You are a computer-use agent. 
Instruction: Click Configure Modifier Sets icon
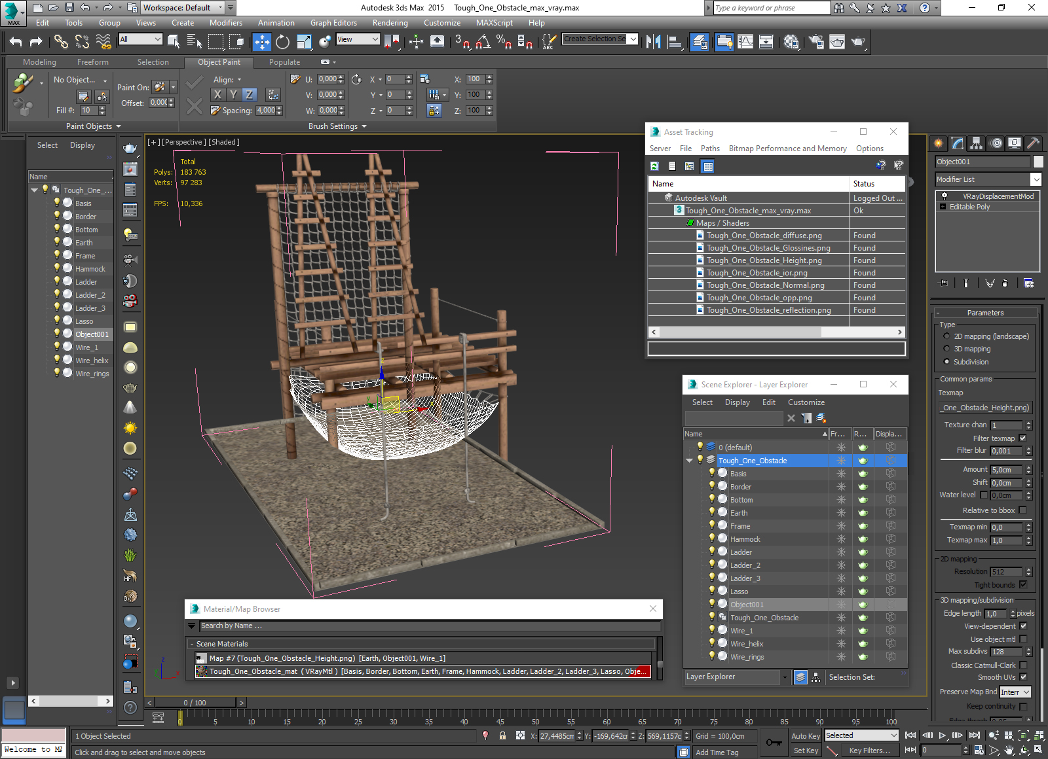coord(1029,283)
